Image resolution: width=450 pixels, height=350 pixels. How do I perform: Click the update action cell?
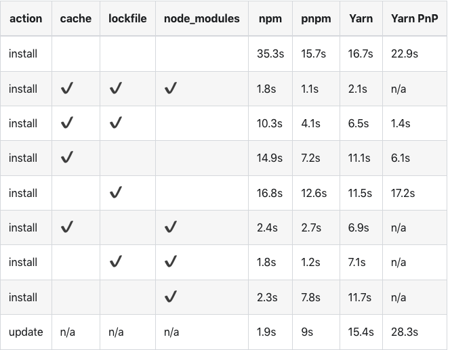(x=26, y=332)
